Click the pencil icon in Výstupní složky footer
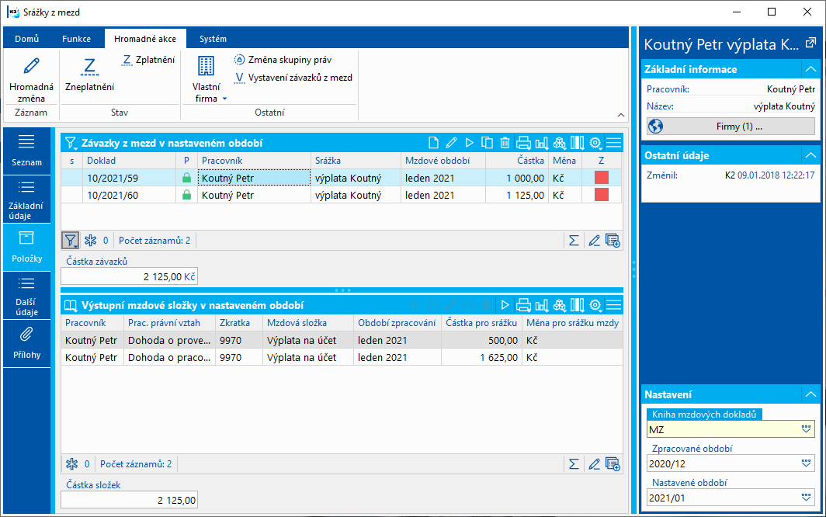 [594, 463]
